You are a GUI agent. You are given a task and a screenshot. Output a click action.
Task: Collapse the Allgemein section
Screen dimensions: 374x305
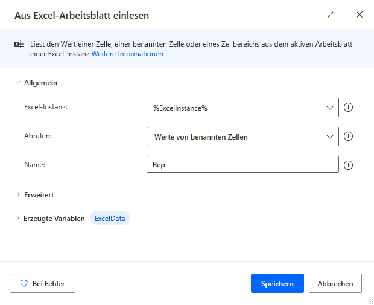pos(18,82)
